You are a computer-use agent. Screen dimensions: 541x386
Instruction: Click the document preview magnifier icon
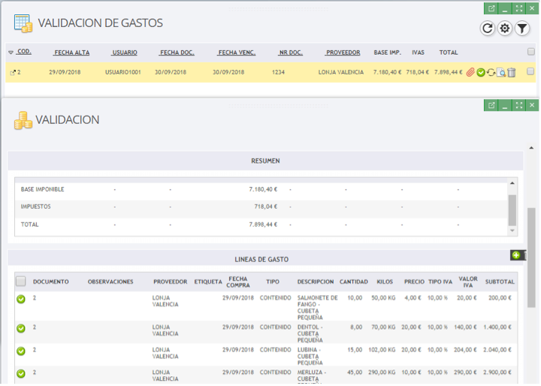[501, 73]
